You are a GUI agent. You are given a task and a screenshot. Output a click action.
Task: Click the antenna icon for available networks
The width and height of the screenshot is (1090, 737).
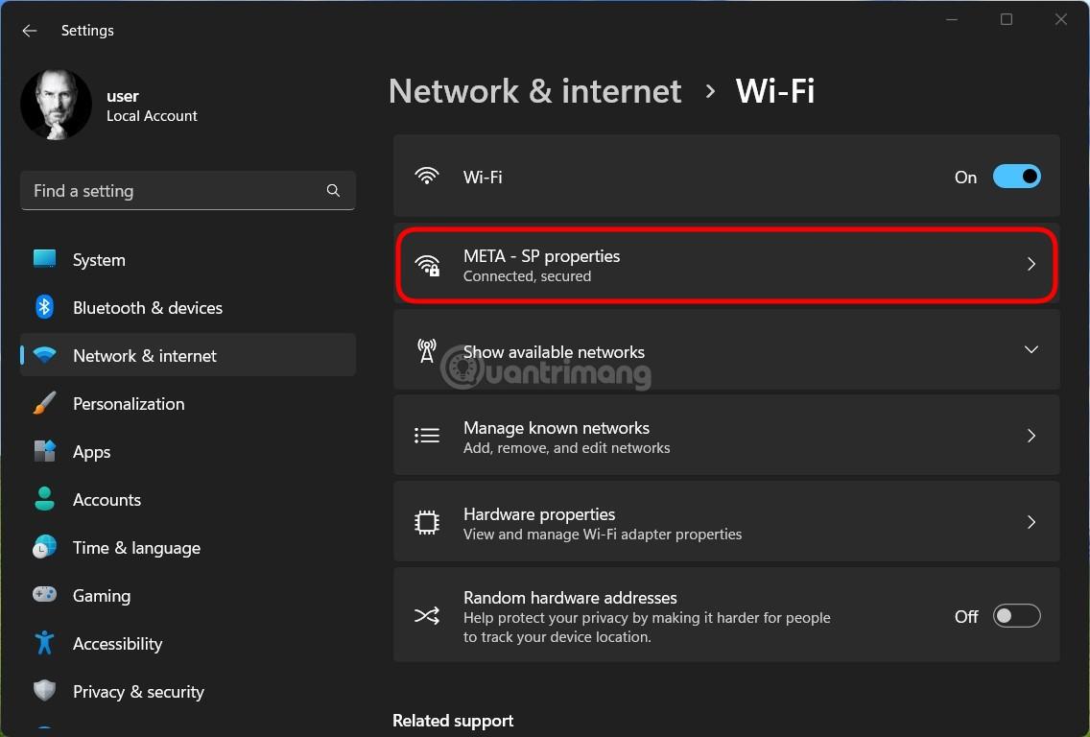coord(427,350)
